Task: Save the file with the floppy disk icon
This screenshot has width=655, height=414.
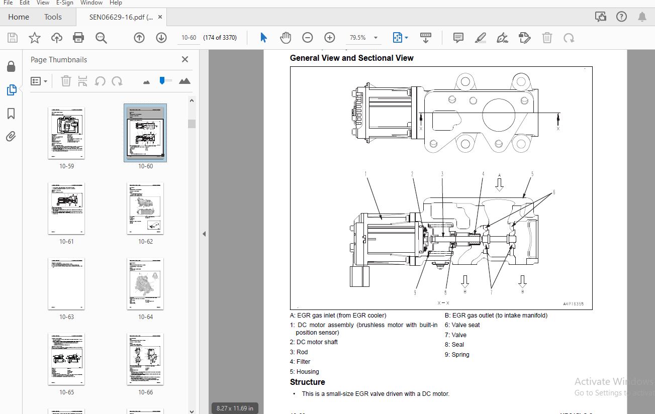Action: point(13,38)
